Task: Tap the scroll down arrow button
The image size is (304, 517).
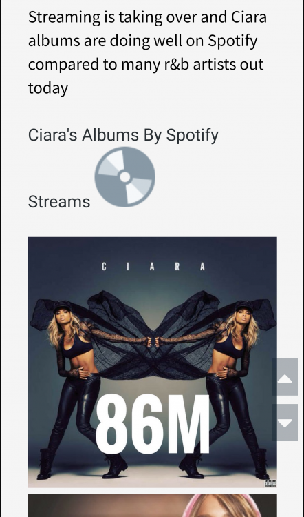Action: (285, 423)
